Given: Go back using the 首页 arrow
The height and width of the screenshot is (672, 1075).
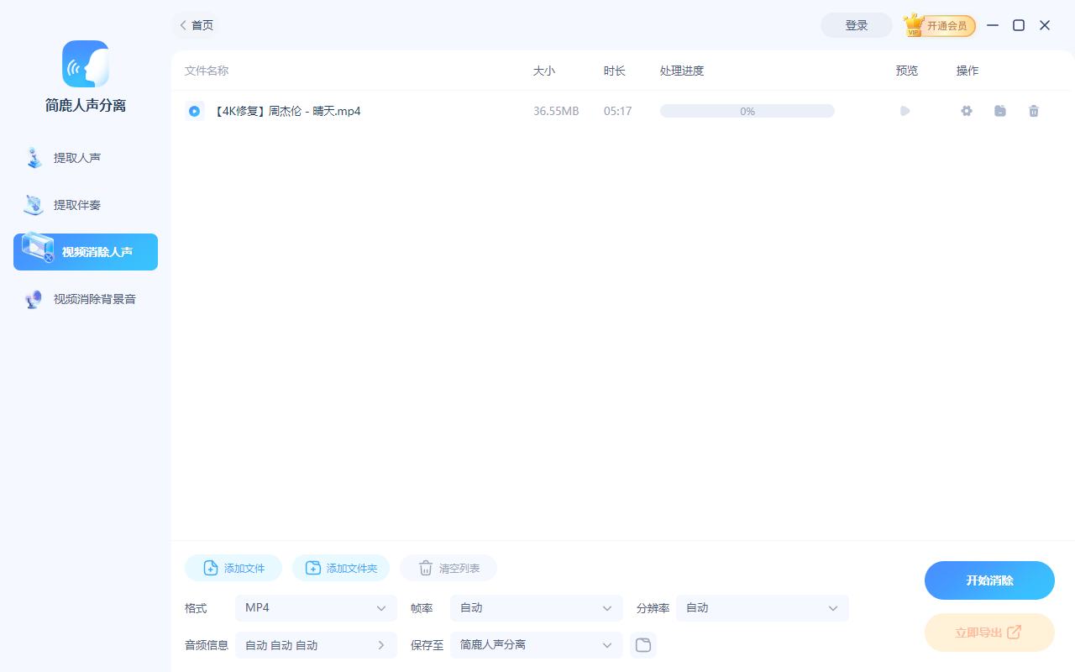Looking at the screenshot, I should click(x=183, y=25).
